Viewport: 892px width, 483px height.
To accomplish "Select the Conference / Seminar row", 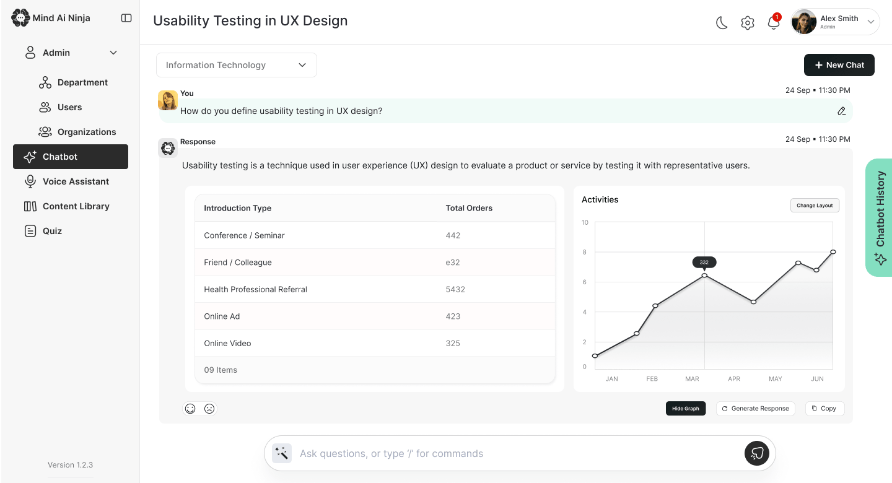I will pos(375,235).
